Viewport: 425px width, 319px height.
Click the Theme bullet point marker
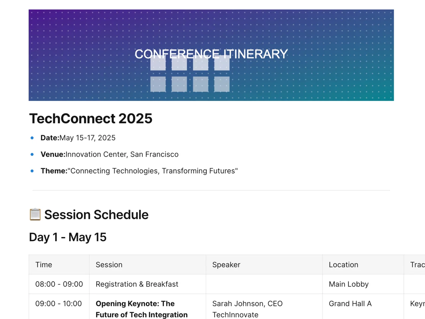tap(32, 171)
